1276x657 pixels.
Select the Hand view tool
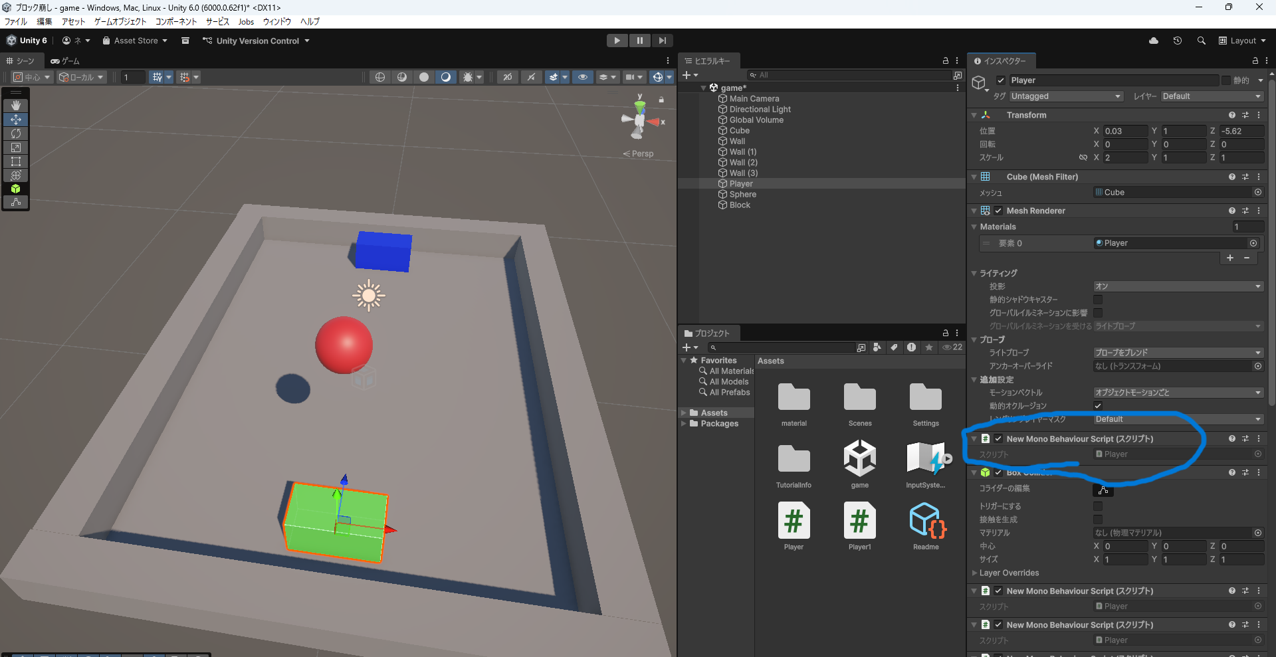point(16,106)
